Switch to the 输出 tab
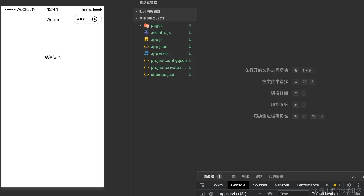The image size is (364, 196). click(x=246, y=177)
